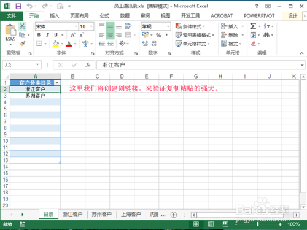307x230 pixels.
Task: Expand the formula bar
Action: (x=302, y=65)
